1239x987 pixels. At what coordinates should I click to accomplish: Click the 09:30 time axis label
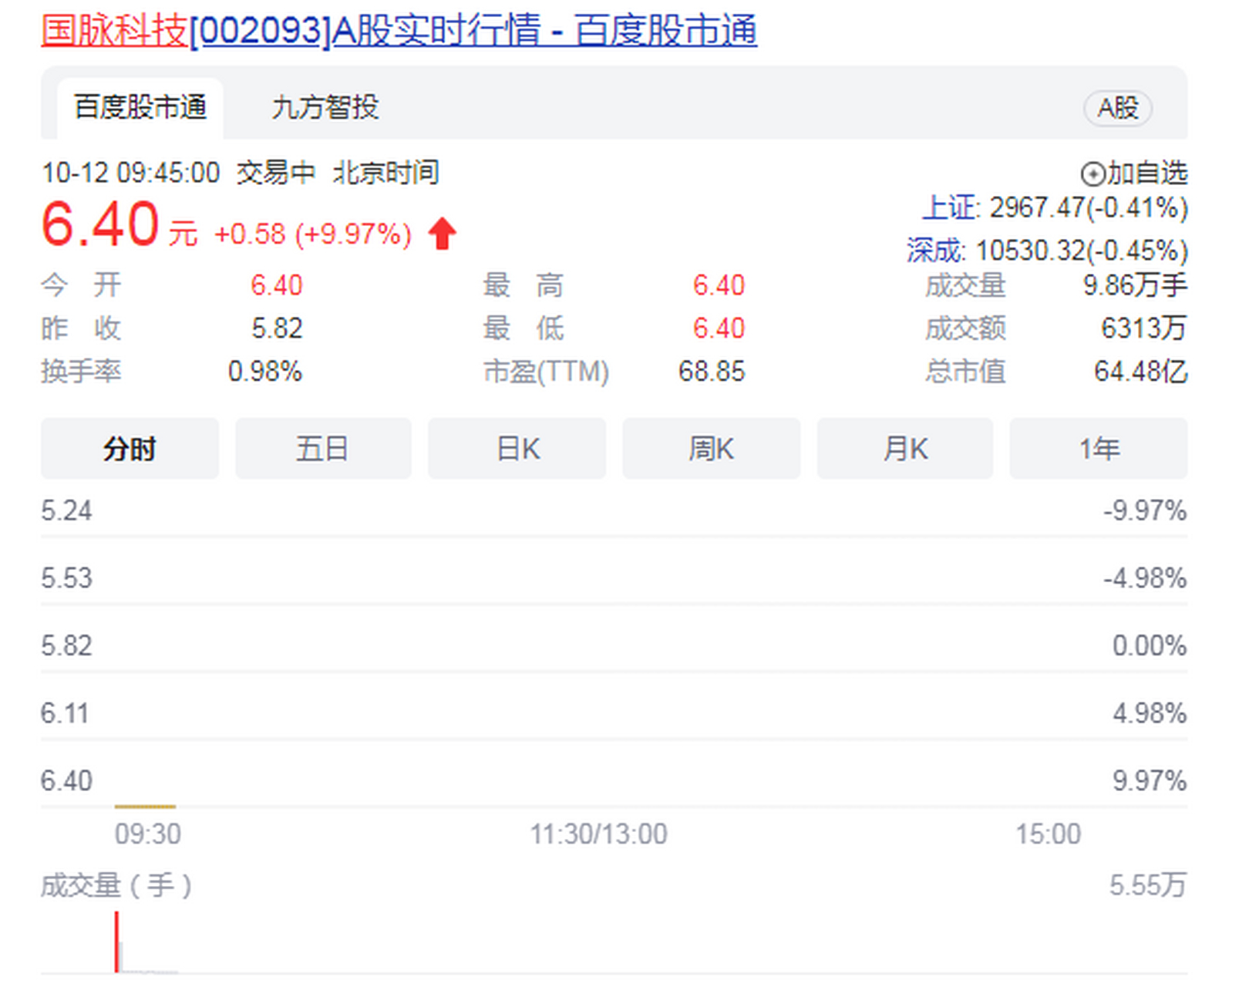point(148,834)
